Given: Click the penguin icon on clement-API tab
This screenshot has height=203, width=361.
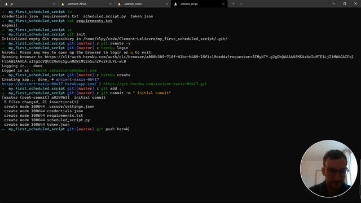Looking at the screenshot, I should [x=63, y=4].
